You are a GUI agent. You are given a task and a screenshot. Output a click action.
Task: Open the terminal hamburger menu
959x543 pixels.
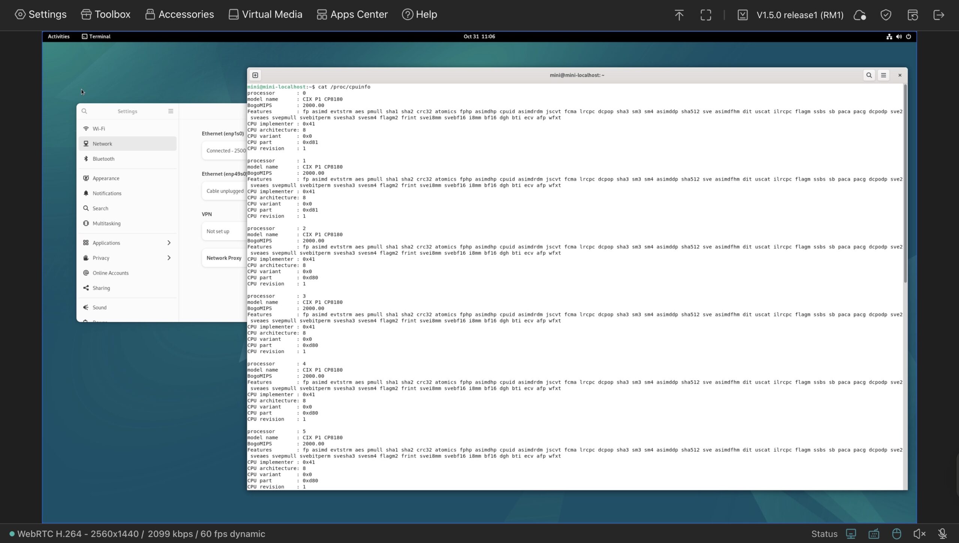point(883,75)
